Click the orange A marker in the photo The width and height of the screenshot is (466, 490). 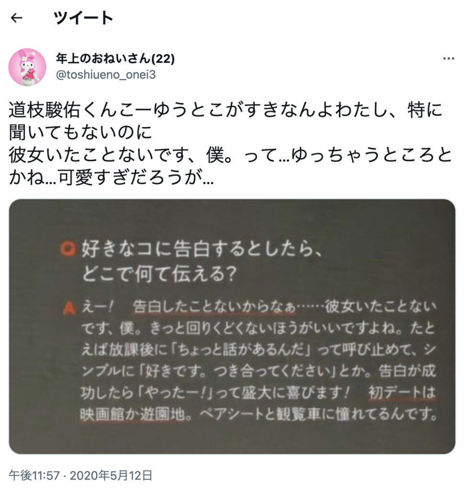click(69, 308)
